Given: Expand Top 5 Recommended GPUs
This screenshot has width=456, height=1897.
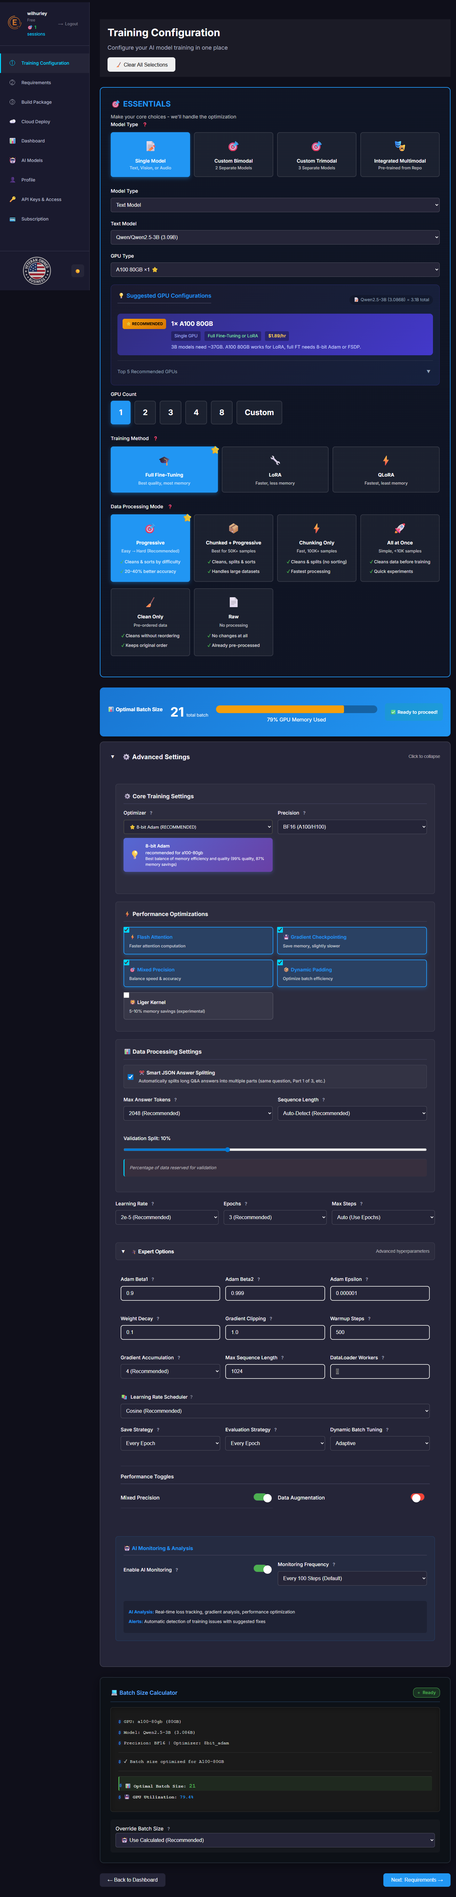Looking at the screenshot, I should pyautogui.click(x=428, y=372).
